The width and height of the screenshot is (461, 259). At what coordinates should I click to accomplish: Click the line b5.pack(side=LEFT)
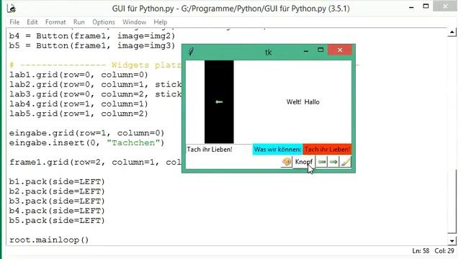coord(57,221)
